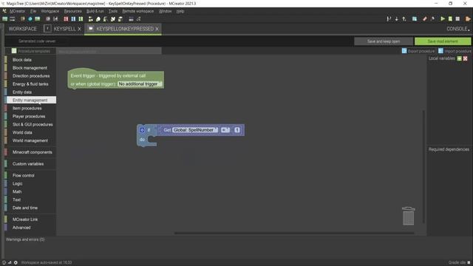Viewport: 473px width, 266px height.
Task: Click the number value field in compare block
Action: click(237, 130)
